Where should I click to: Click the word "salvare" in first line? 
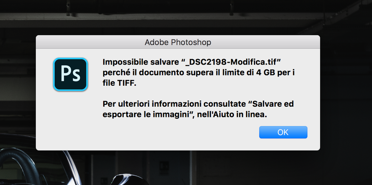[165, 61]
